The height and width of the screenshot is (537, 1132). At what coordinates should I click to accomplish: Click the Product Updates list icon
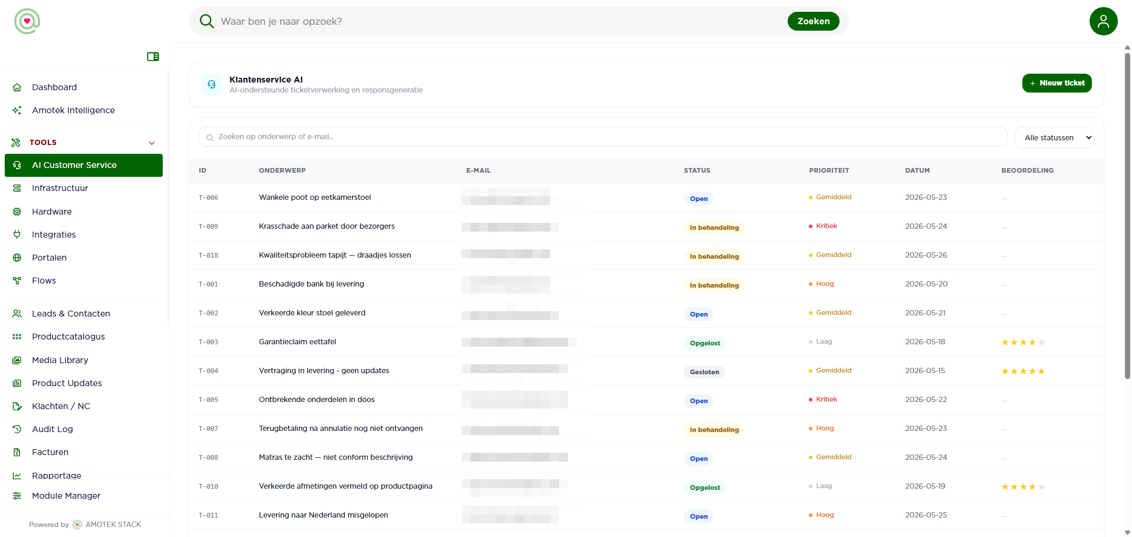[x=17, y=383]
